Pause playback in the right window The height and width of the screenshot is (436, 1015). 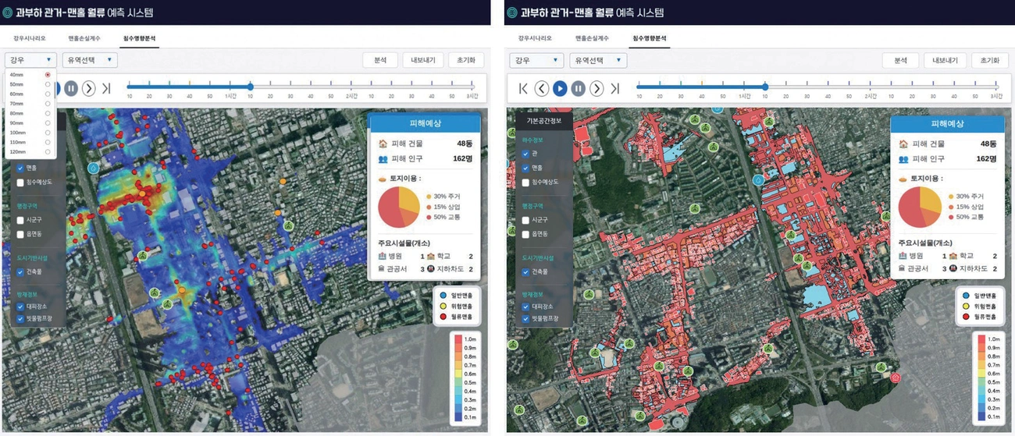pyautogui.click(x=579, y=88)
